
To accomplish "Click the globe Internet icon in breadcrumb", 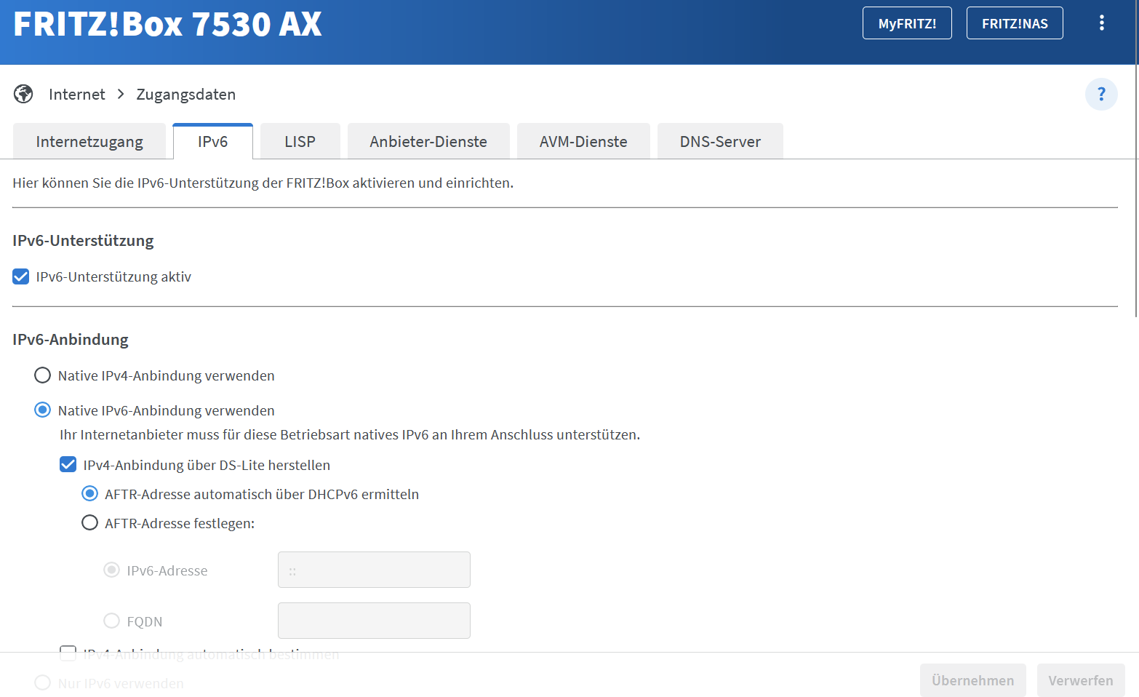I will click(23, 94).
